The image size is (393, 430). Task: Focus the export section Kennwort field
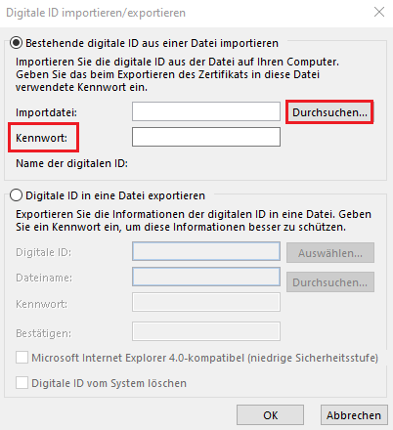(206, 302)
